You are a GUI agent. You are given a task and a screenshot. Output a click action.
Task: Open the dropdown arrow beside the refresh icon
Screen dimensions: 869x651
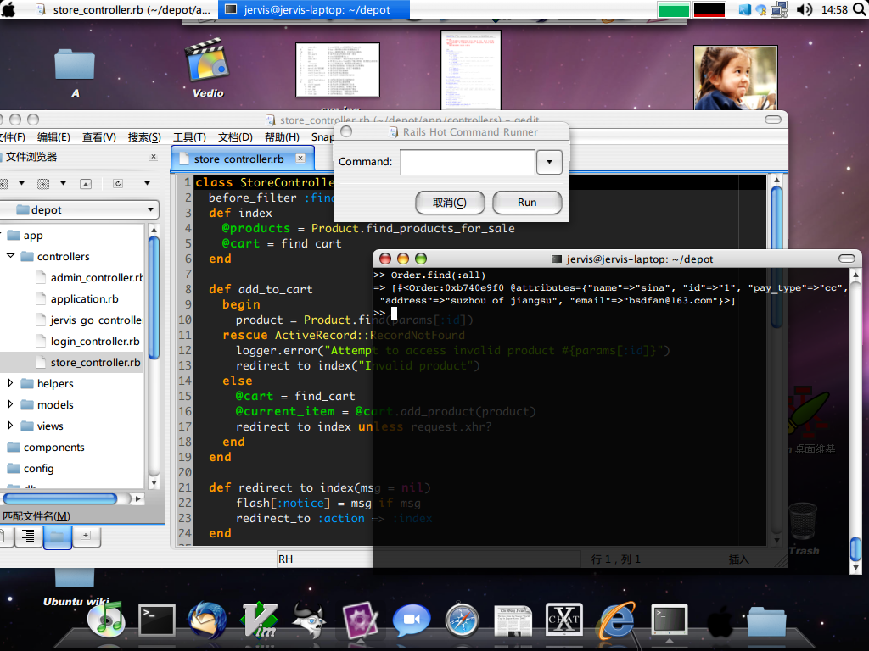tap(147, 183)
